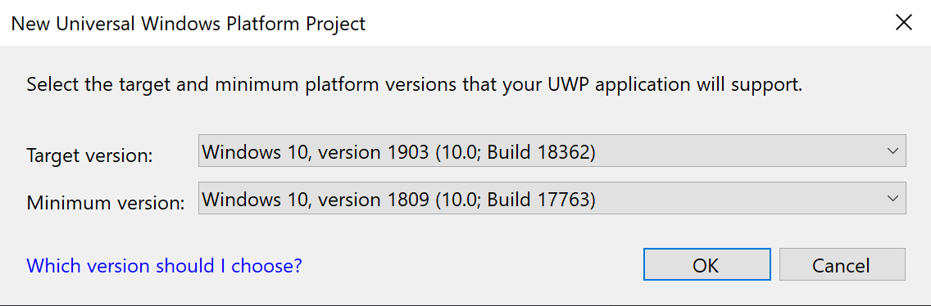Open the Minimum version combo box

pos(552,199)
